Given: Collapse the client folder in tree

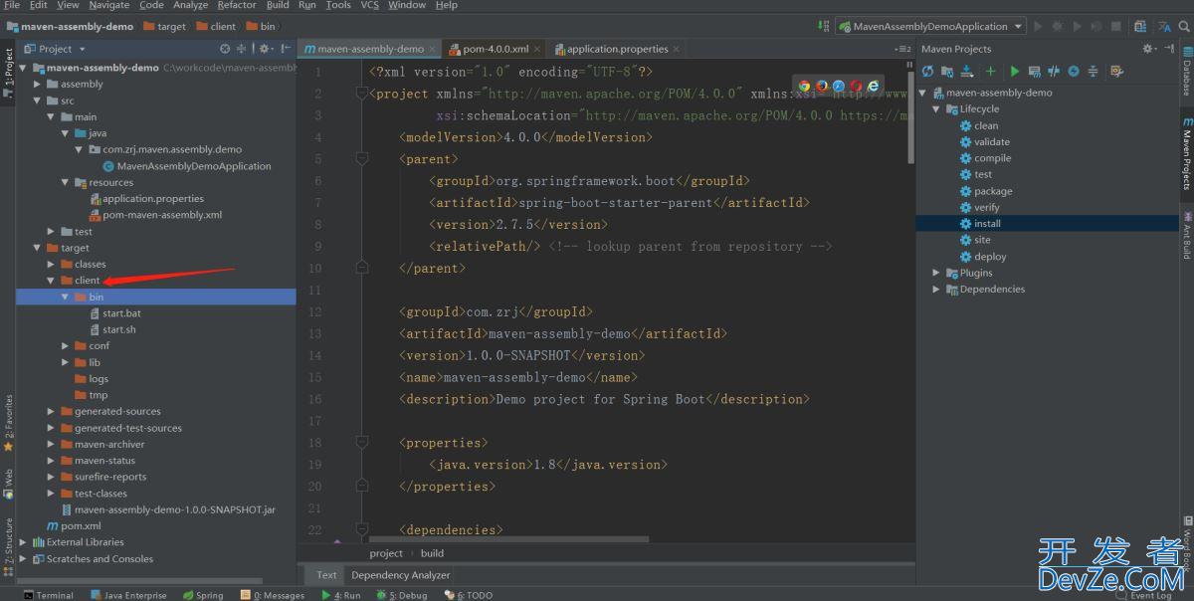Looking at the screenshot, I should click(51, 281).
